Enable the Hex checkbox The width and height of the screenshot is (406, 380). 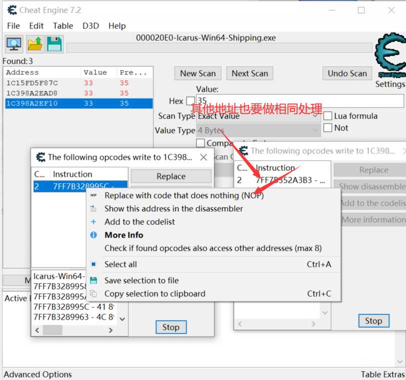pos(190,101)
